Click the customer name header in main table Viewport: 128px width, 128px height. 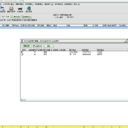pos(16,25)
